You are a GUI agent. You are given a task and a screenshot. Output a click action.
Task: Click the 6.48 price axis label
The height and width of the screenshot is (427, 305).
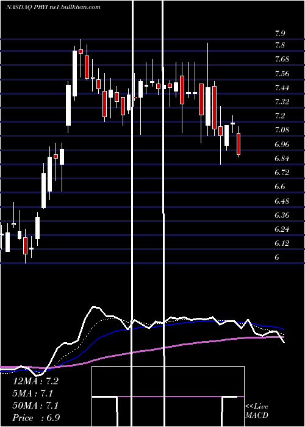282,201
